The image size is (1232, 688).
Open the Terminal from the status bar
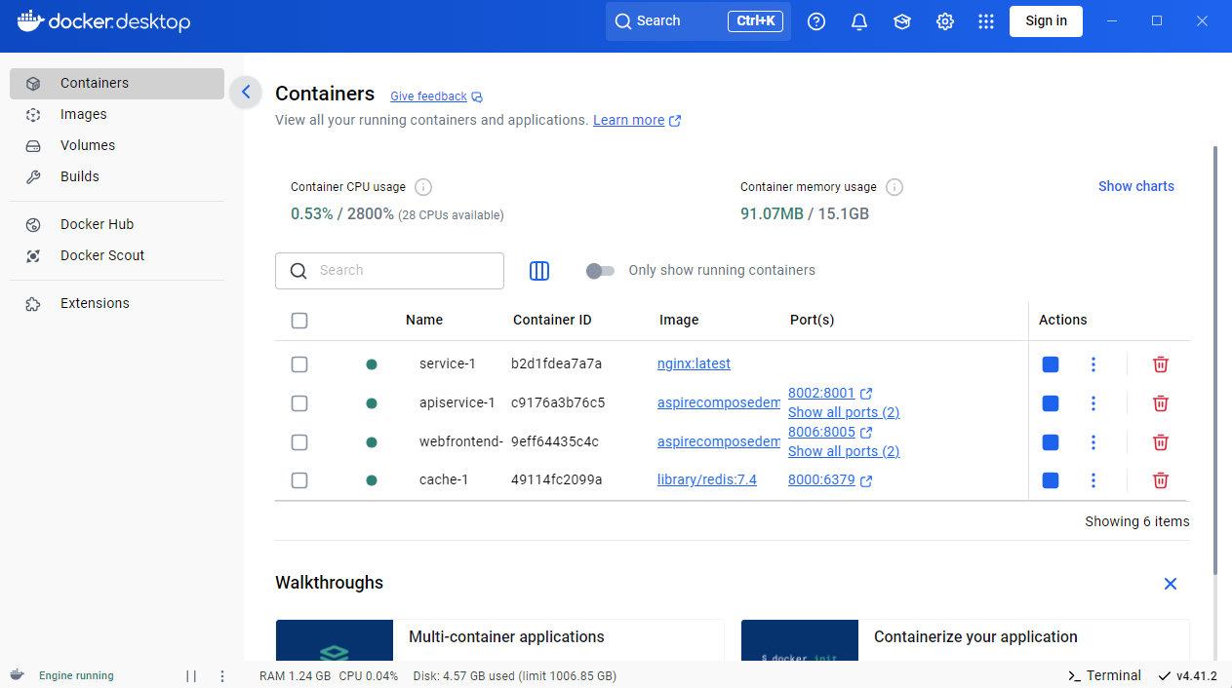point(1104,675)
